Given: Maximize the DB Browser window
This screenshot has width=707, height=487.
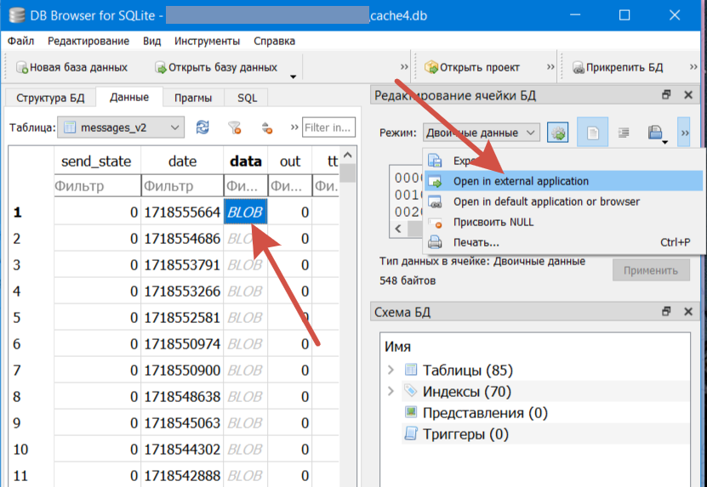Looking at the screenshot, I should point(624,15).
